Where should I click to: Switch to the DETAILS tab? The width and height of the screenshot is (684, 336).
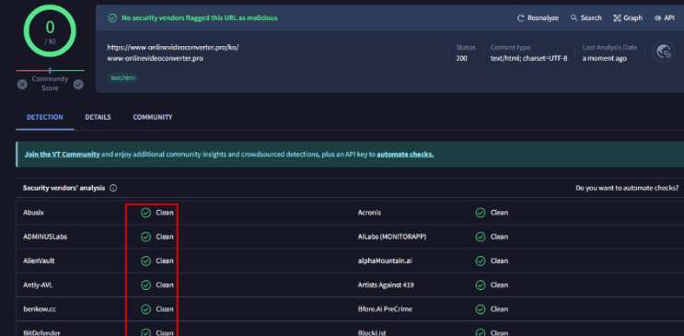99,117
